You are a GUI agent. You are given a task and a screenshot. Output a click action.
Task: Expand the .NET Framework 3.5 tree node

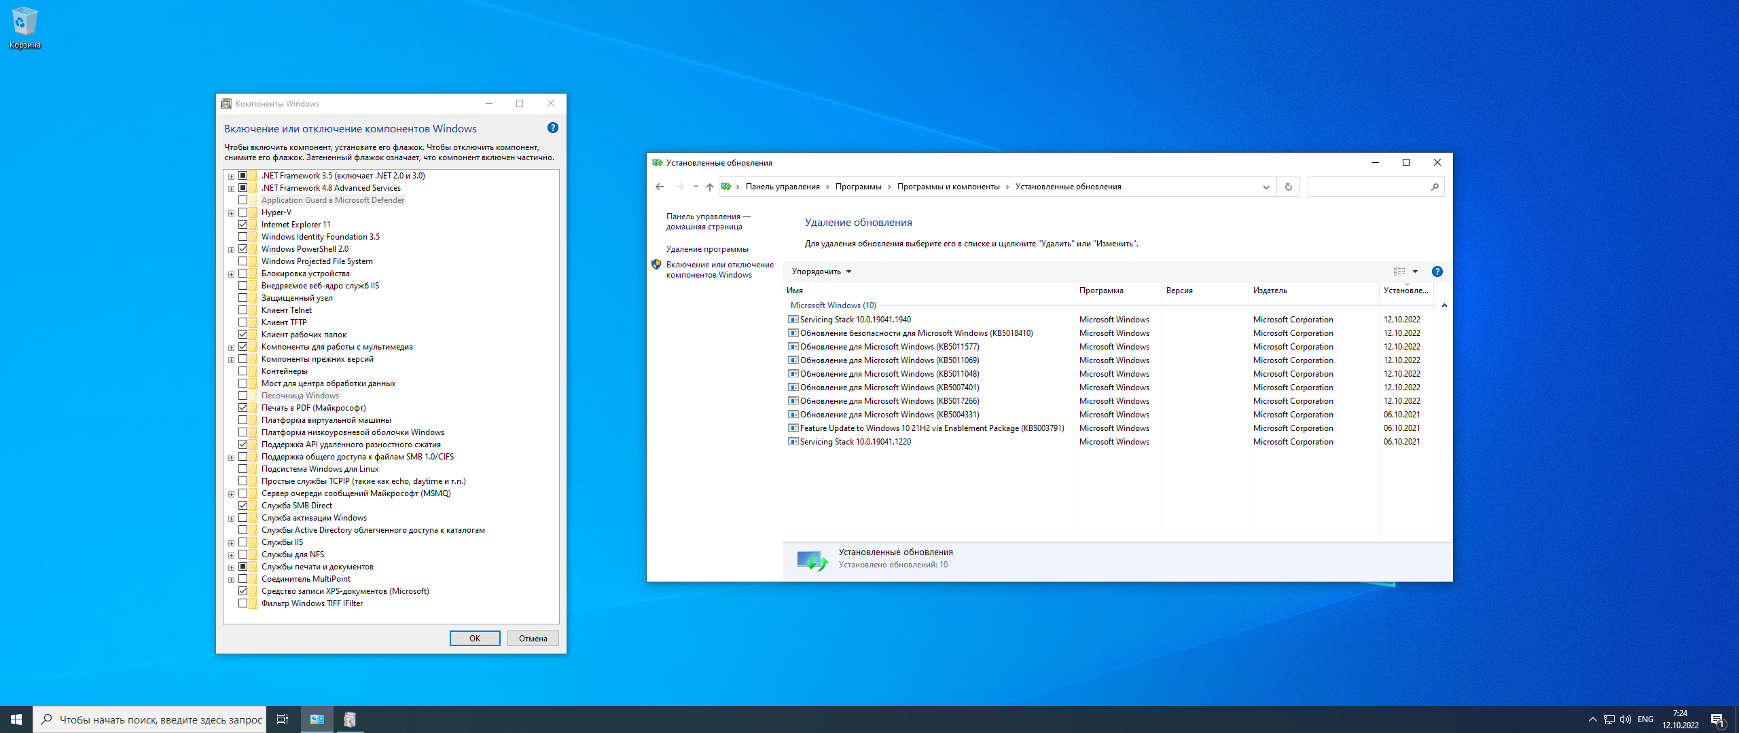[231, 176]
